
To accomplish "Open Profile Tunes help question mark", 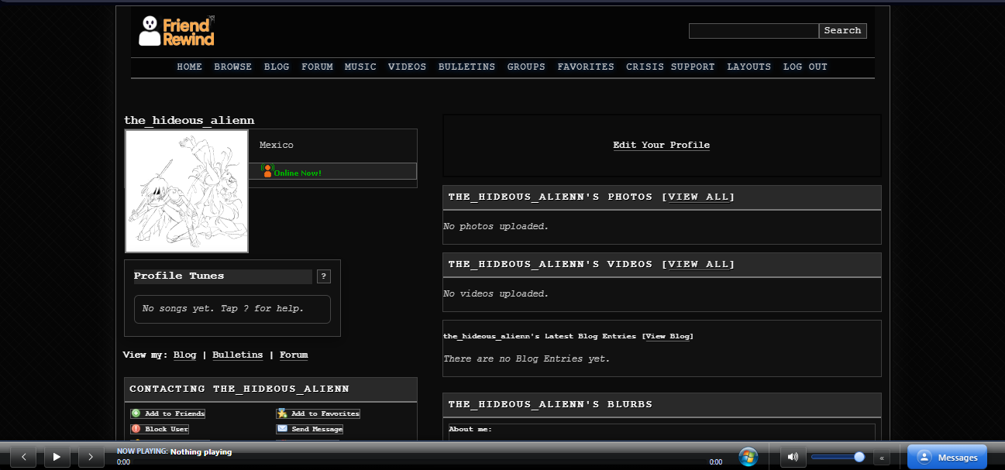I will tap(324, 276).
